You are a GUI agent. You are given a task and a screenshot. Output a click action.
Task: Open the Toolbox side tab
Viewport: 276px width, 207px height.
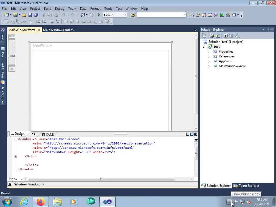pyautogui.click(x=3, y=37)
